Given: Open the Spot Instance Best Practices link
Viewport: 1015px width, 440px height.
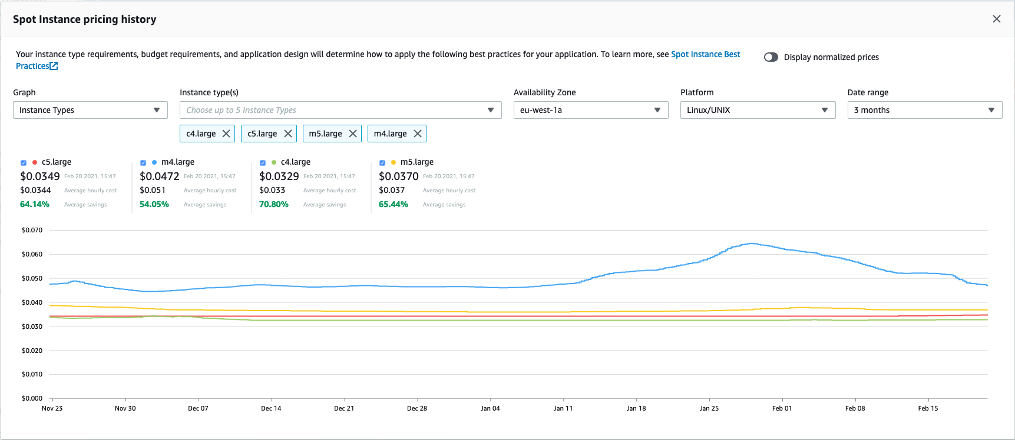Looking at the screenshot, I should tap(705, 54).
